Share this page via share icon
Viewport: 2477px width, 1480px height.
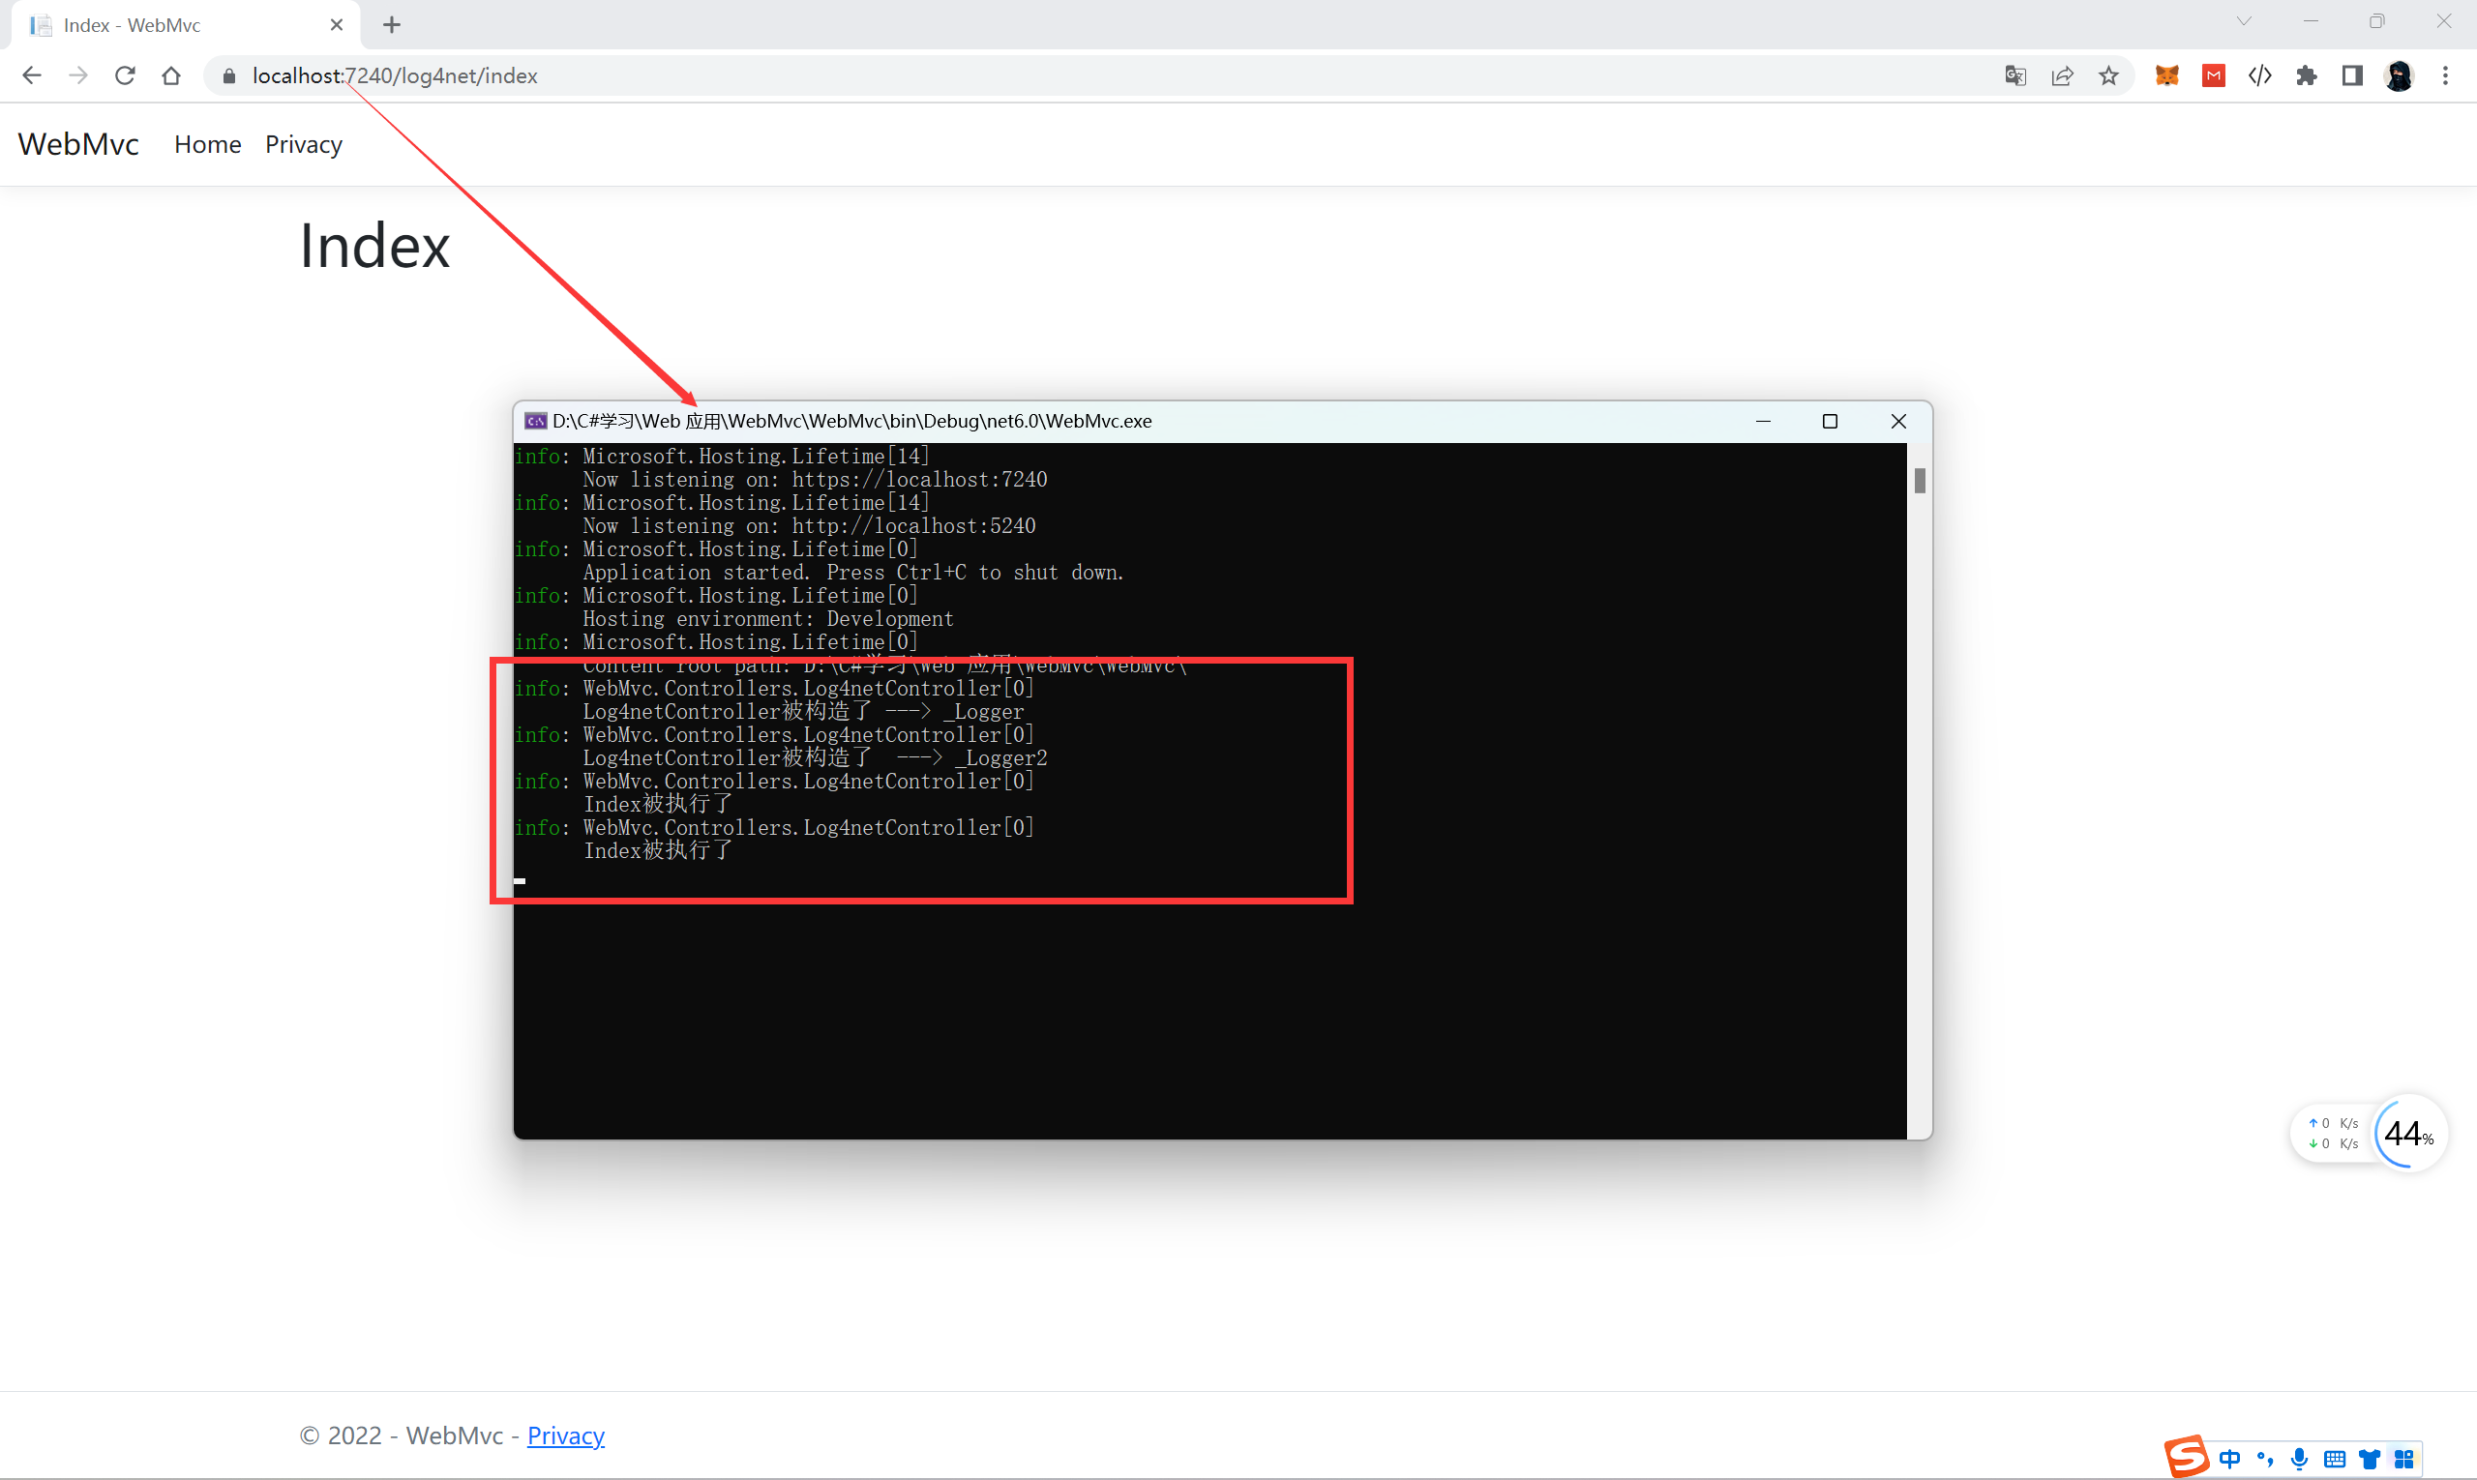click(2062, 75)
